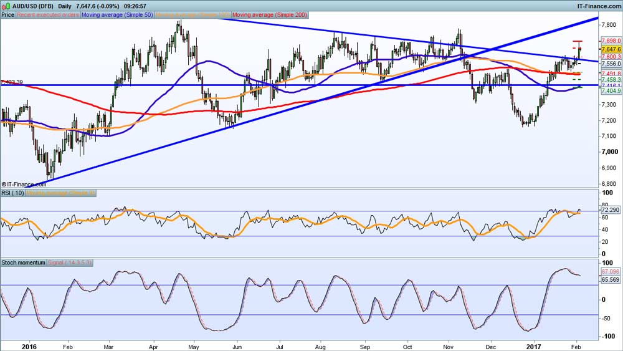Click the Nov label on time axis

point(449,347)
